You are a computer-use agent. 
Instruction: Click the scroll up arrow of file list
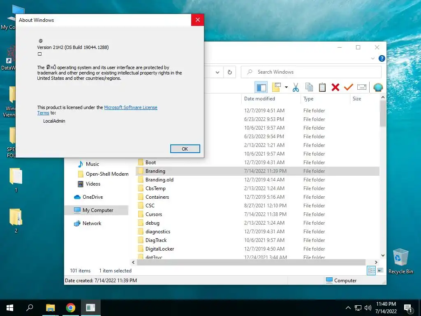click(383, 97)
